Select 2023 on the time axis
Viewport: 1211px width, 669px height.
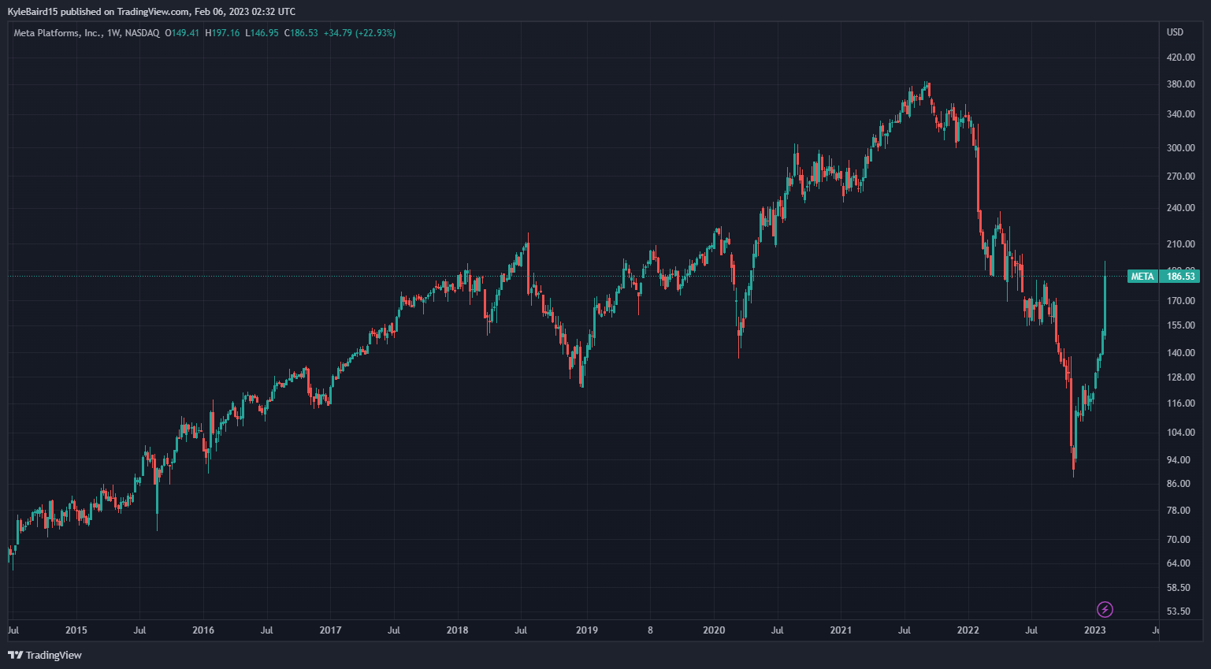point(1094,630)
